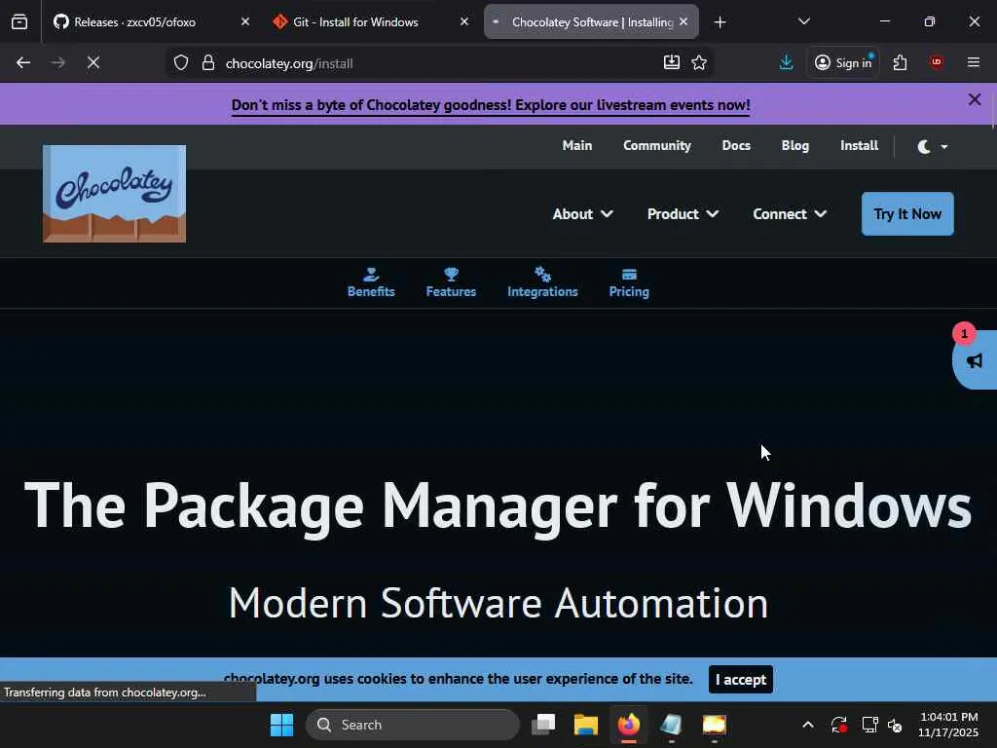
Task: Click the Chocolatey logo
Action: pyautogui.click(x=115, y=194)
